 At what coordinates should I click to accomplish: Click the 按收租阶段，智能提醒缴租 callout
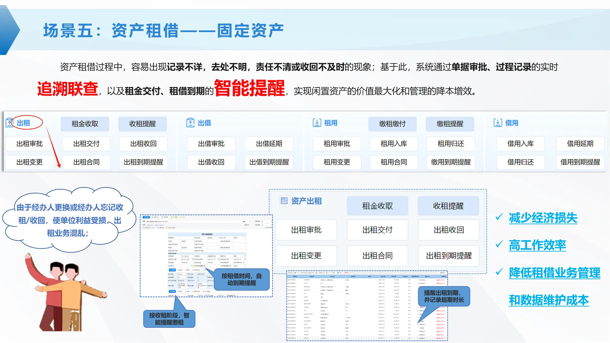169,319
